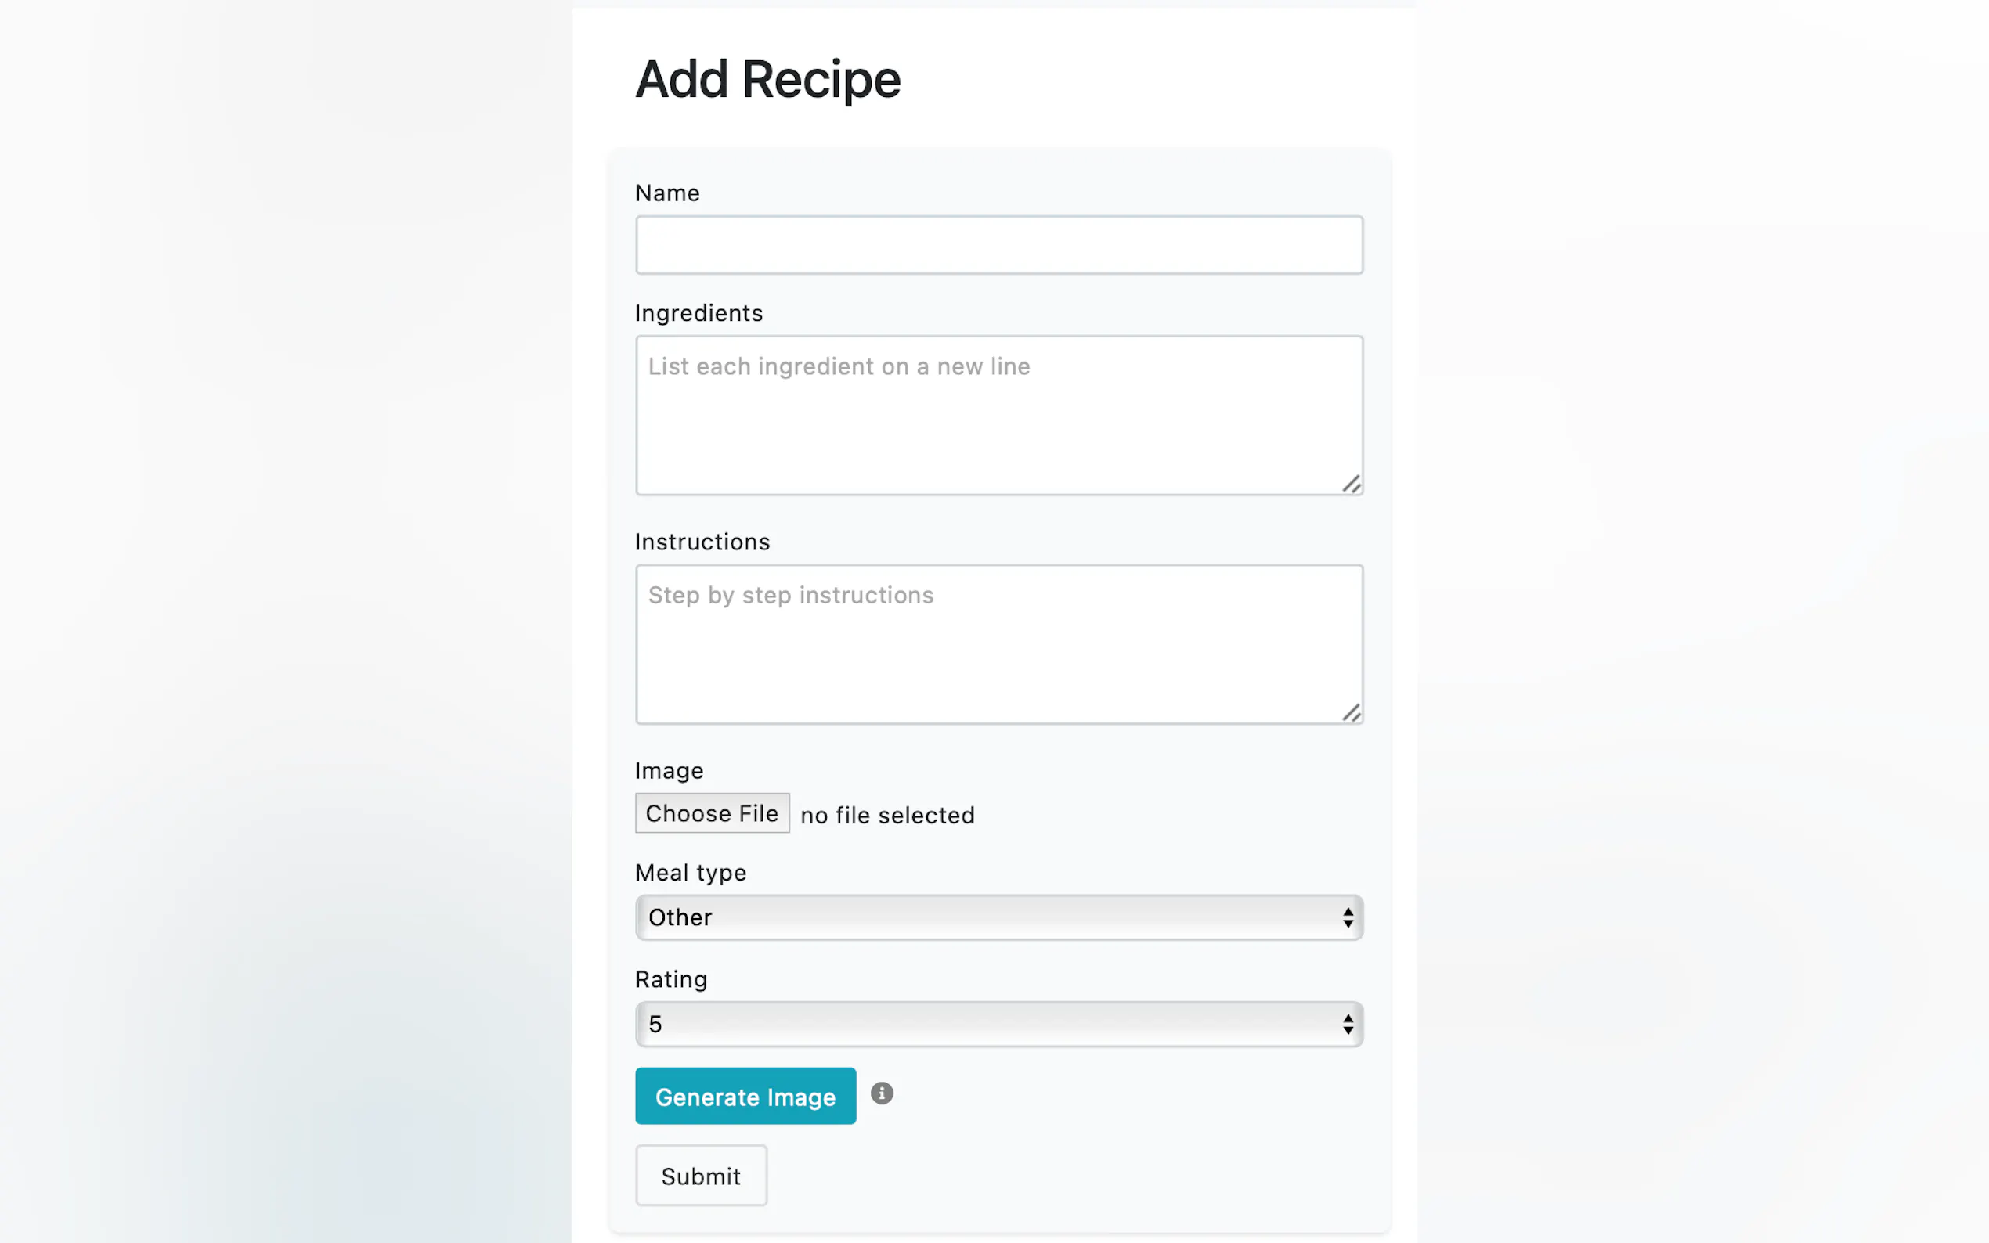Click the Ingredients field label

[699, 313]
